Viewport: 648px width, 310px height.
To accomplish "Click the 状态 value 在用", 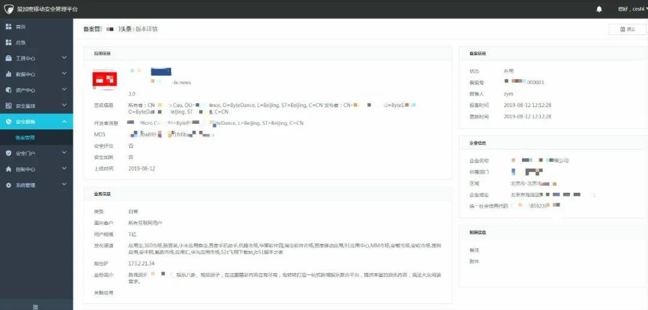I will pyautogui.click(x=509, y=71).
